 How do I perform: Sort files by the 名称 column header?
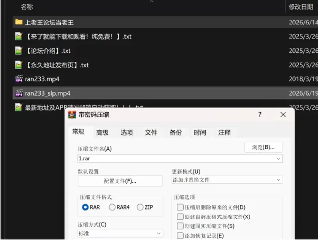tap(27, 7)
